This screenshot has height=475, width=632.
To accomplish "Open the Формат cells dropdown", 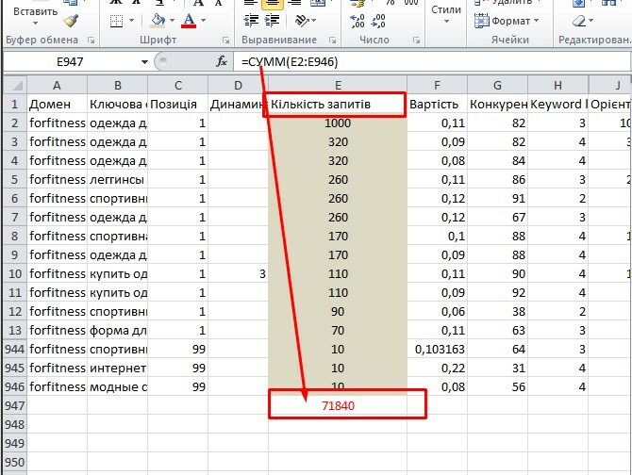I will [x=507, y=21].
